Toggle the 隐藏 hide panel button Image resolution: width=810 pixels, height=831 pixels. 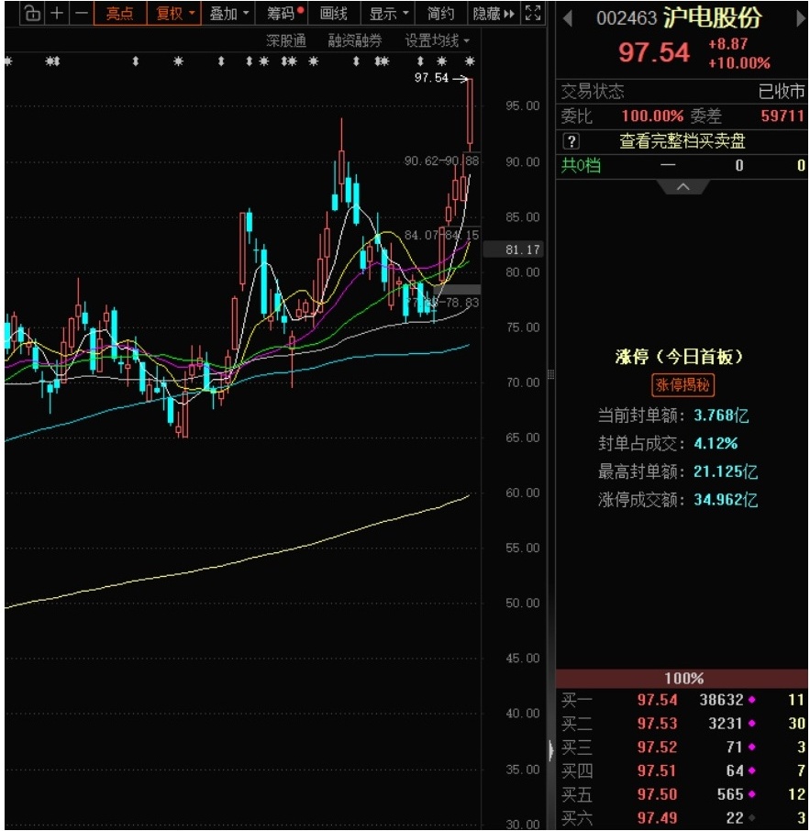click(494, 14)
